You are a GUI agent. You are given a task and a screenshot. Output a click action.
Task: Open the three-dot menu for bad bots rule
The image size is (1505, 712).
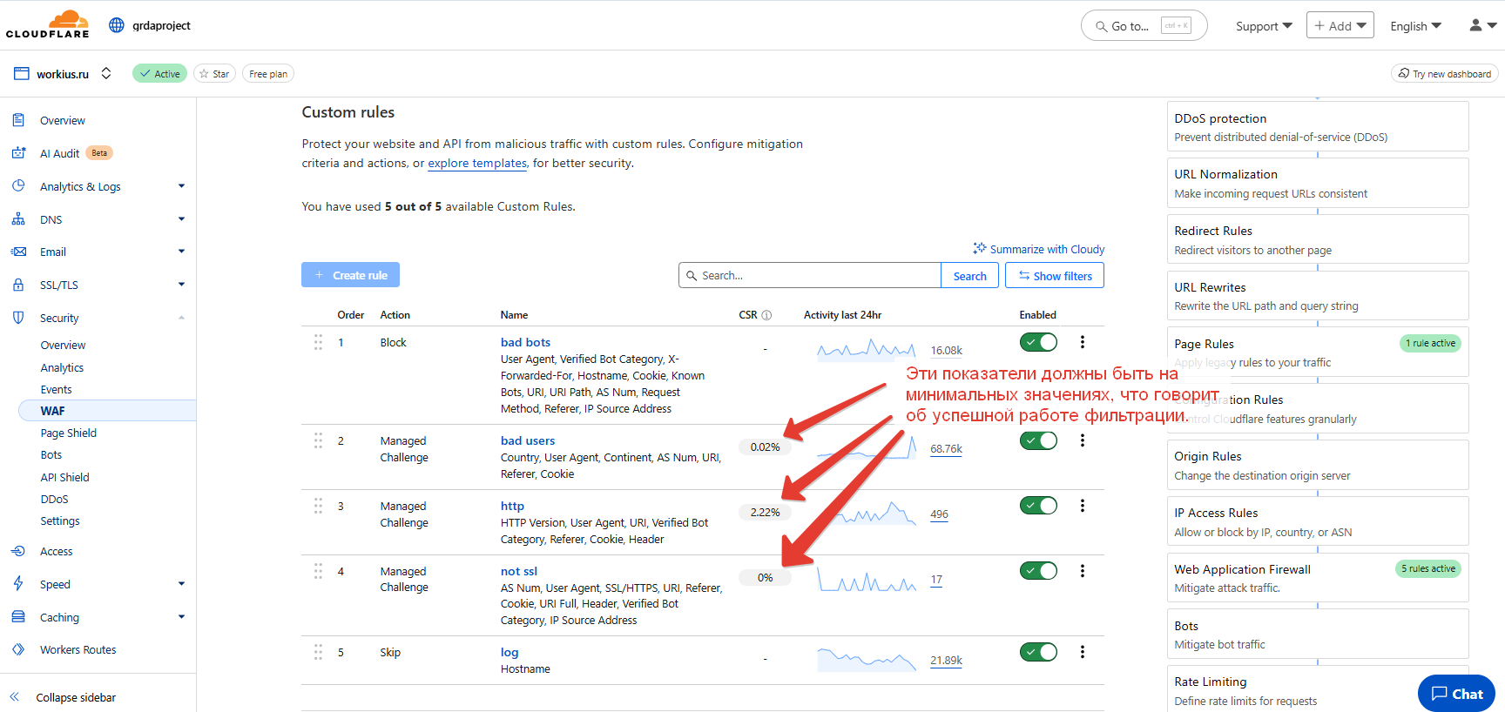point(1083,342)
